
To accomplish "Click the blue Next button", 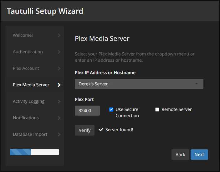I will tap(199, 154).
